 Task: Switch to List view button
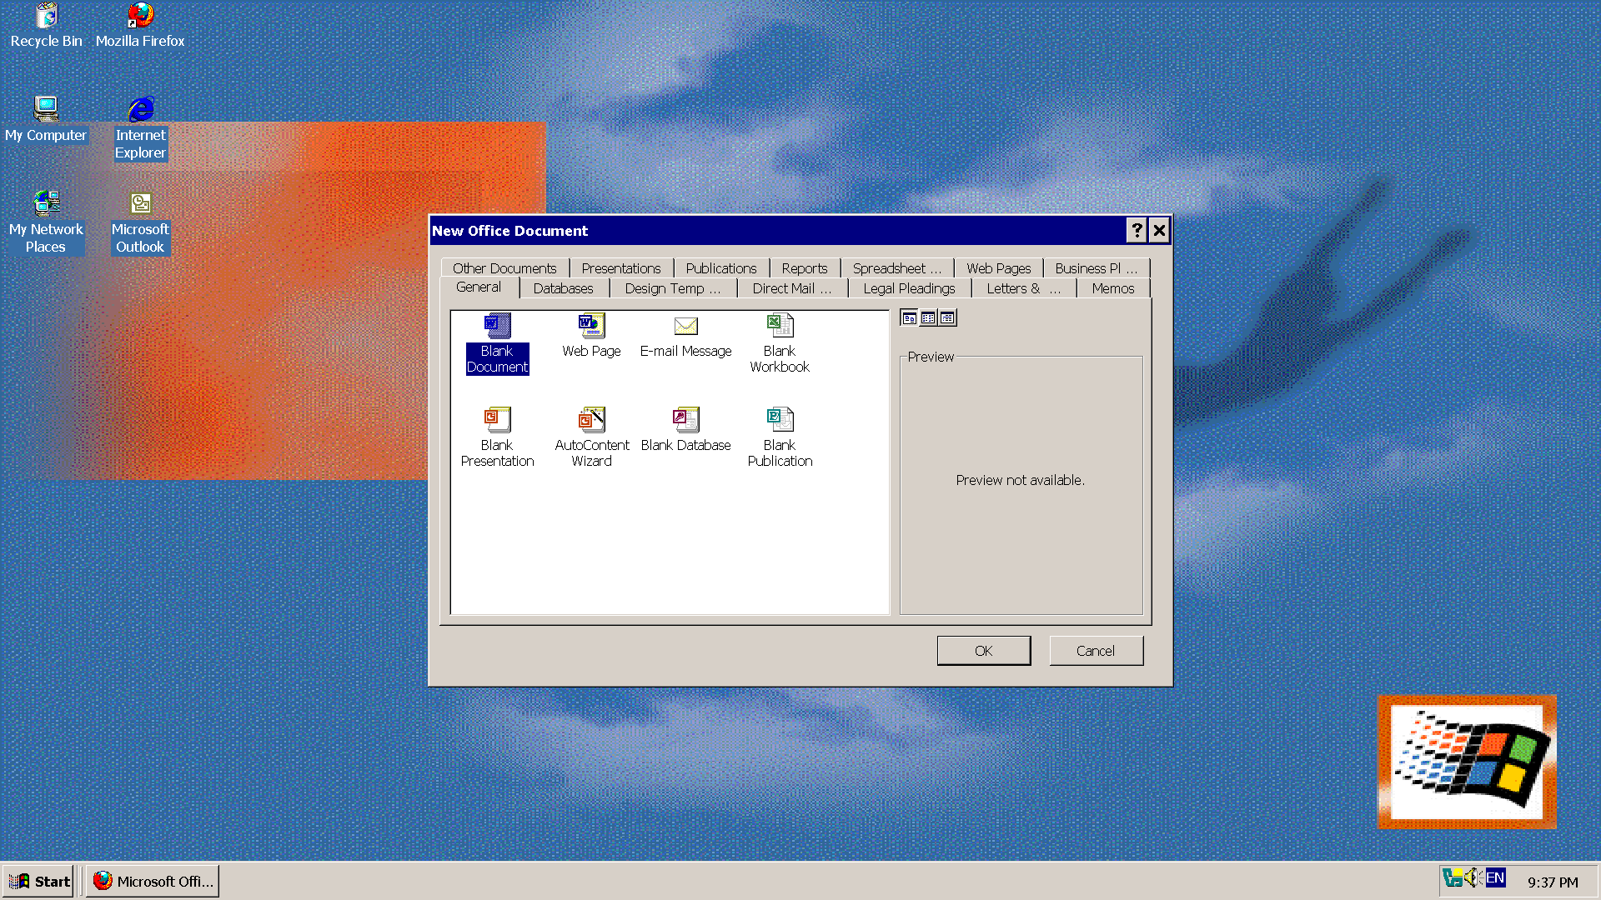pyautogui.click(x=928, y=318)
